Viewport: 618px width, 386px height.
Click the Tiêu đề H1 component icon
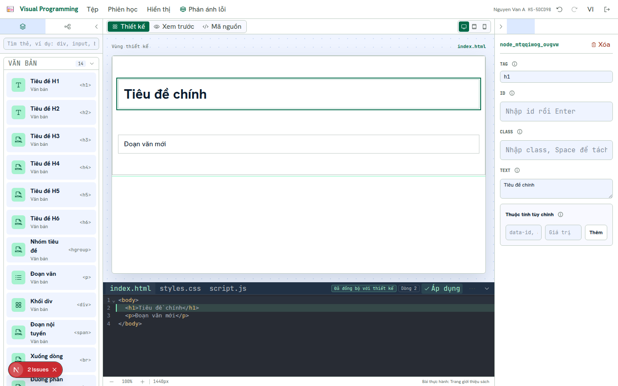[18, 85]
